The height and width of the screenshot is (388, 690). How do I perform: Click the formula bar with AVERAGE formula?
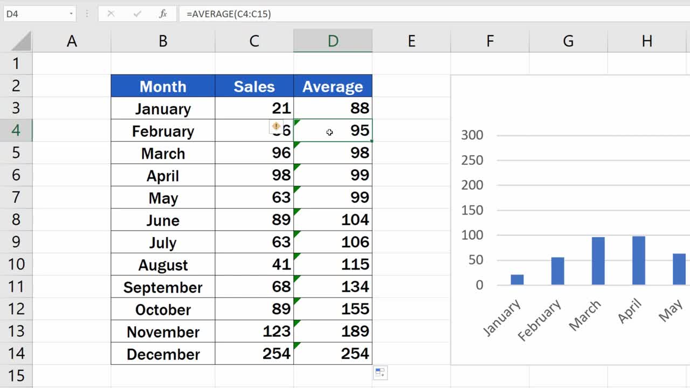[x=436, y=14]
